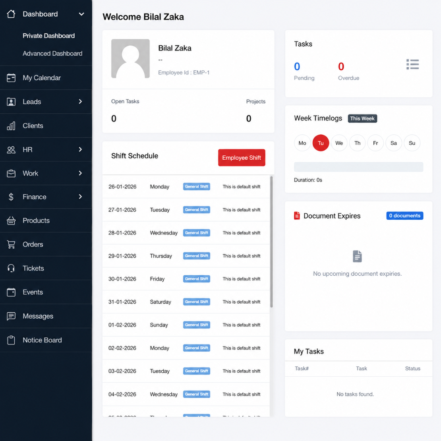Click the gray empty document placeholder icon
This screenshot has width=441, height=441.
click(357, 256)
